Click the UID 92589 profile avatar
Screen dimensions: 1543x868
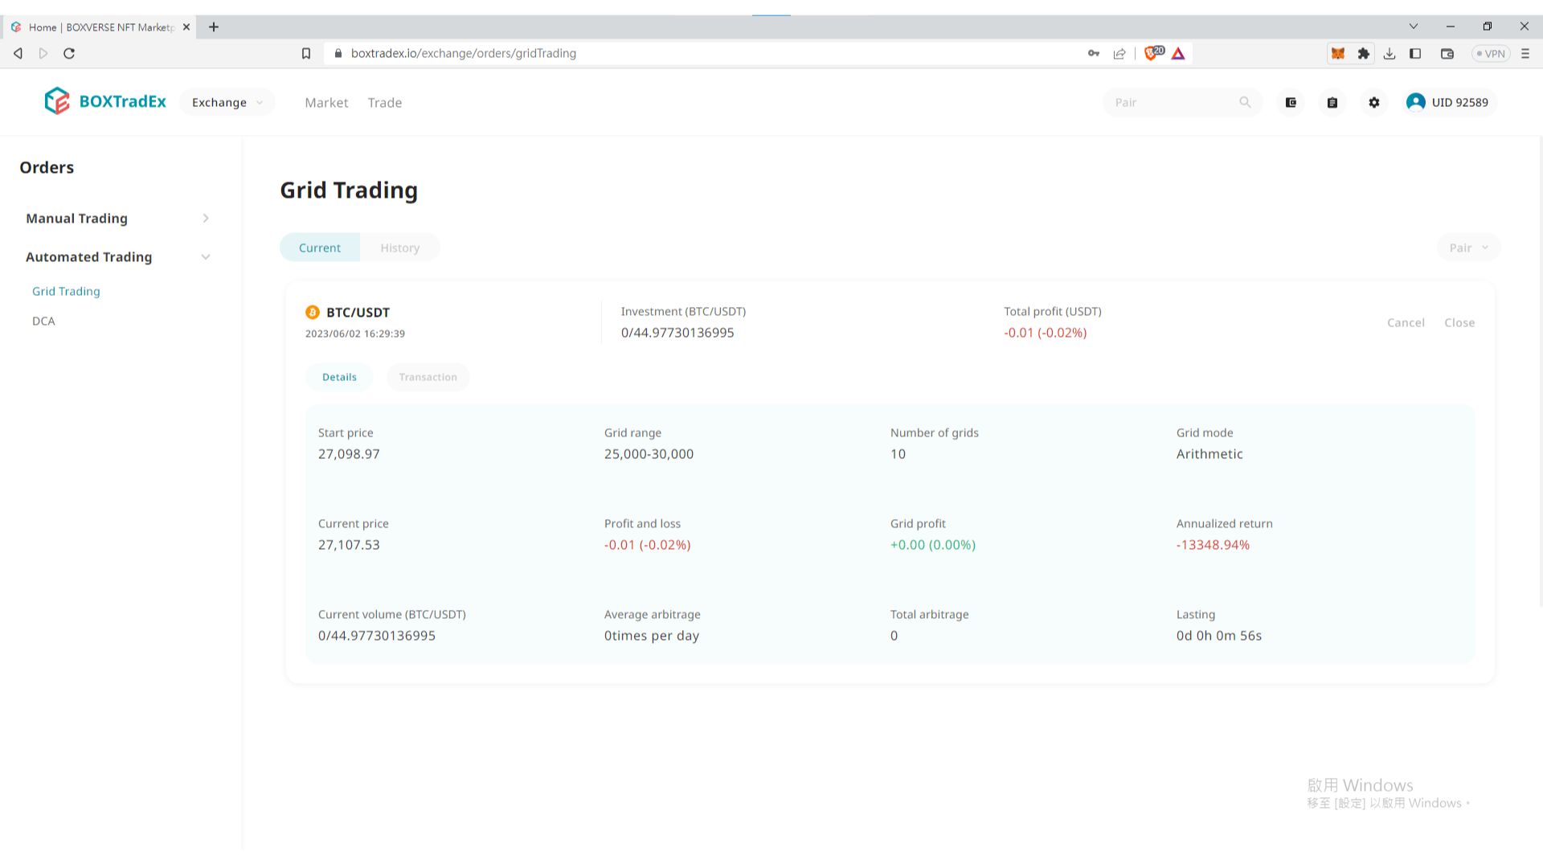(1416, 102)
